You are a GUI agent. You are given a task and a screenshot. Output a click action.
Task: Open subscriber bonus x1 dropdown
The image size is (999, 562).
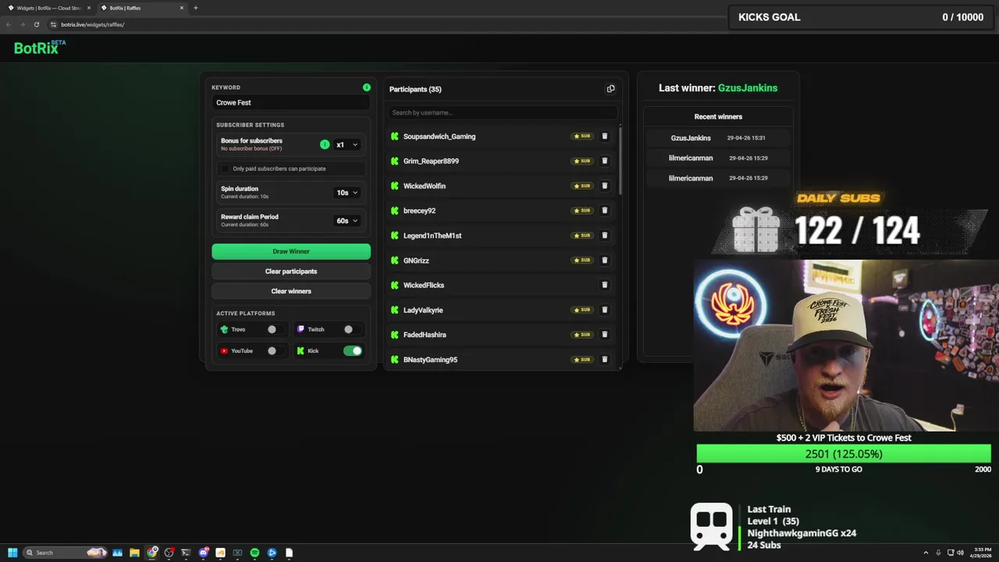click(x=347, y=144)
